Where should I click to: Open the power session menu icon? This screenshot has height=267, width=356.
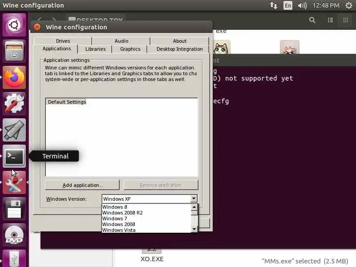pyautogui.click(x=349, y=5)
